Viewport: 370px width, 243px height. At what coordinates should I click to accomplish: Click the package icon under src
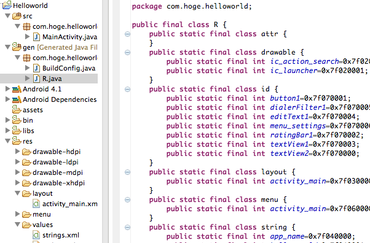[26, 26]
